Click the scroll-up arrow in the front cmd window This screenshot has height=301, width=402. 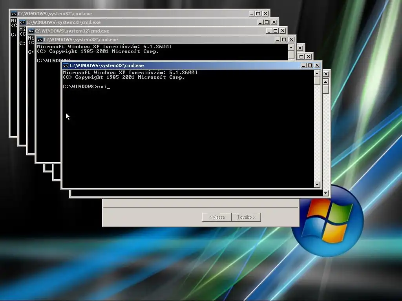tap(317, 73)
